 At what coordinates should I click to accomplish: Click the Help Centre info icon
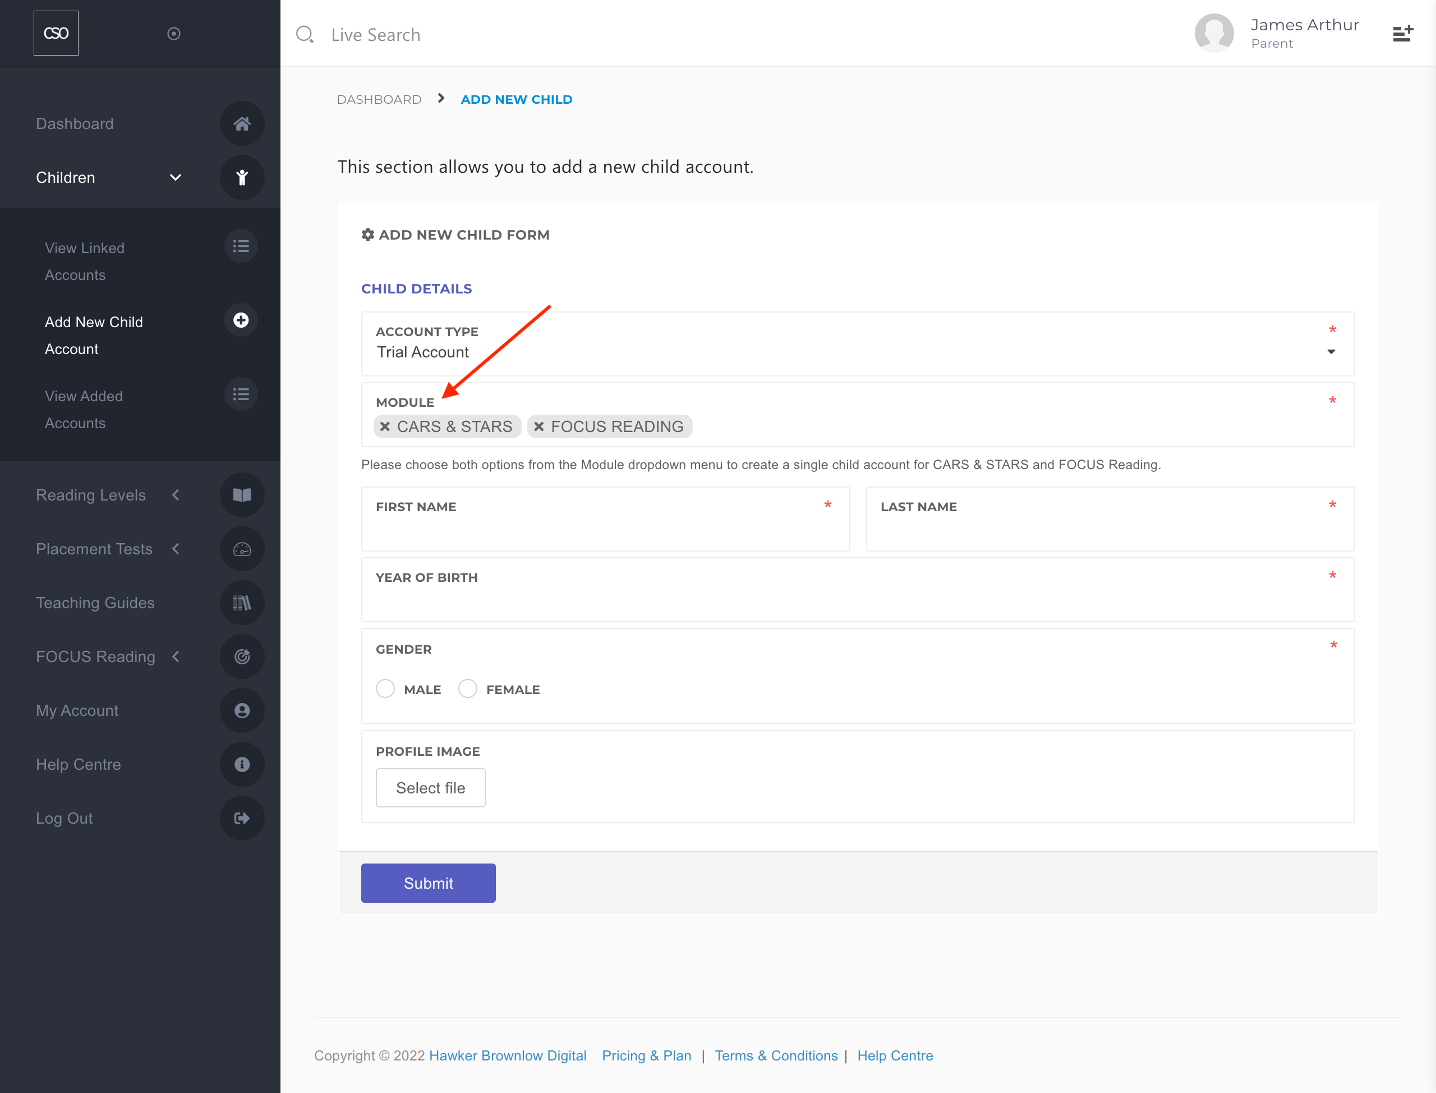(242, 764)
